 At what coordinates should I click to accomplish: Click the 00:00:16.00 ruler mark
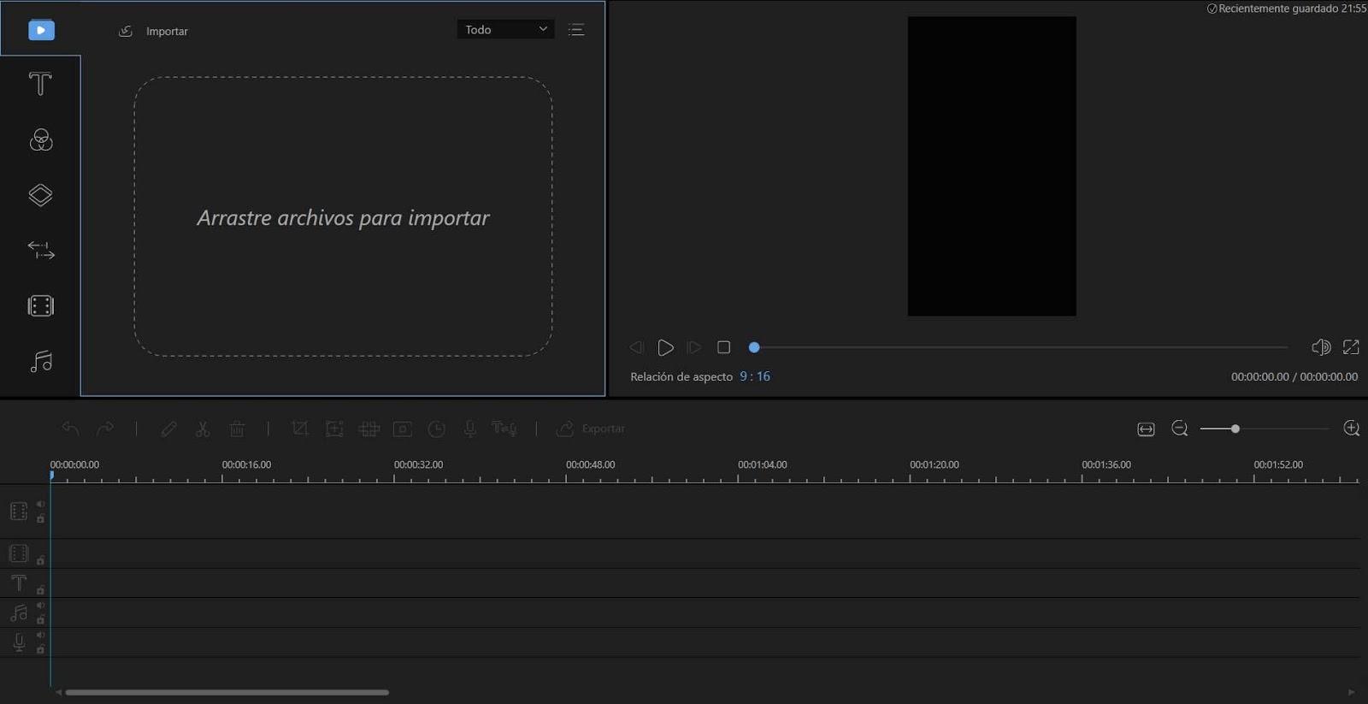tap(246, 464)
